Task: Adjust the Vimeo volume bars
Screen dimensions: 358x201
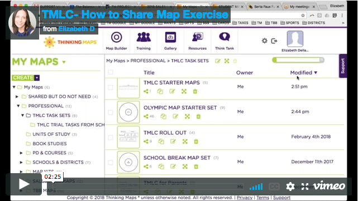Action: tap(256, 187)
